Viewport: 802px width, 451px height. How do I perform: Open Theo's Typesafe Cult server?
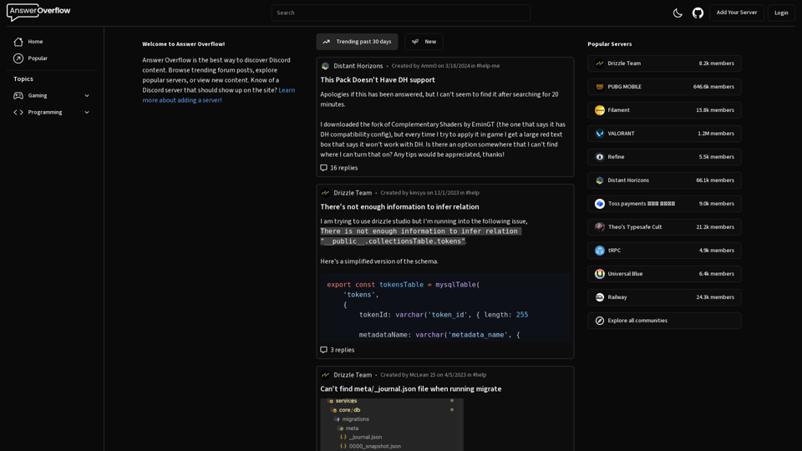click(x=664, y=227)
